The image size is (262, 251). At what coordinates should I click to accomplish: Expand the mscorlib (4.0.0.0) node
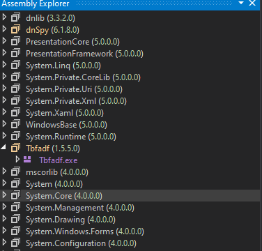pyautogui.click(x=4, y=172)
